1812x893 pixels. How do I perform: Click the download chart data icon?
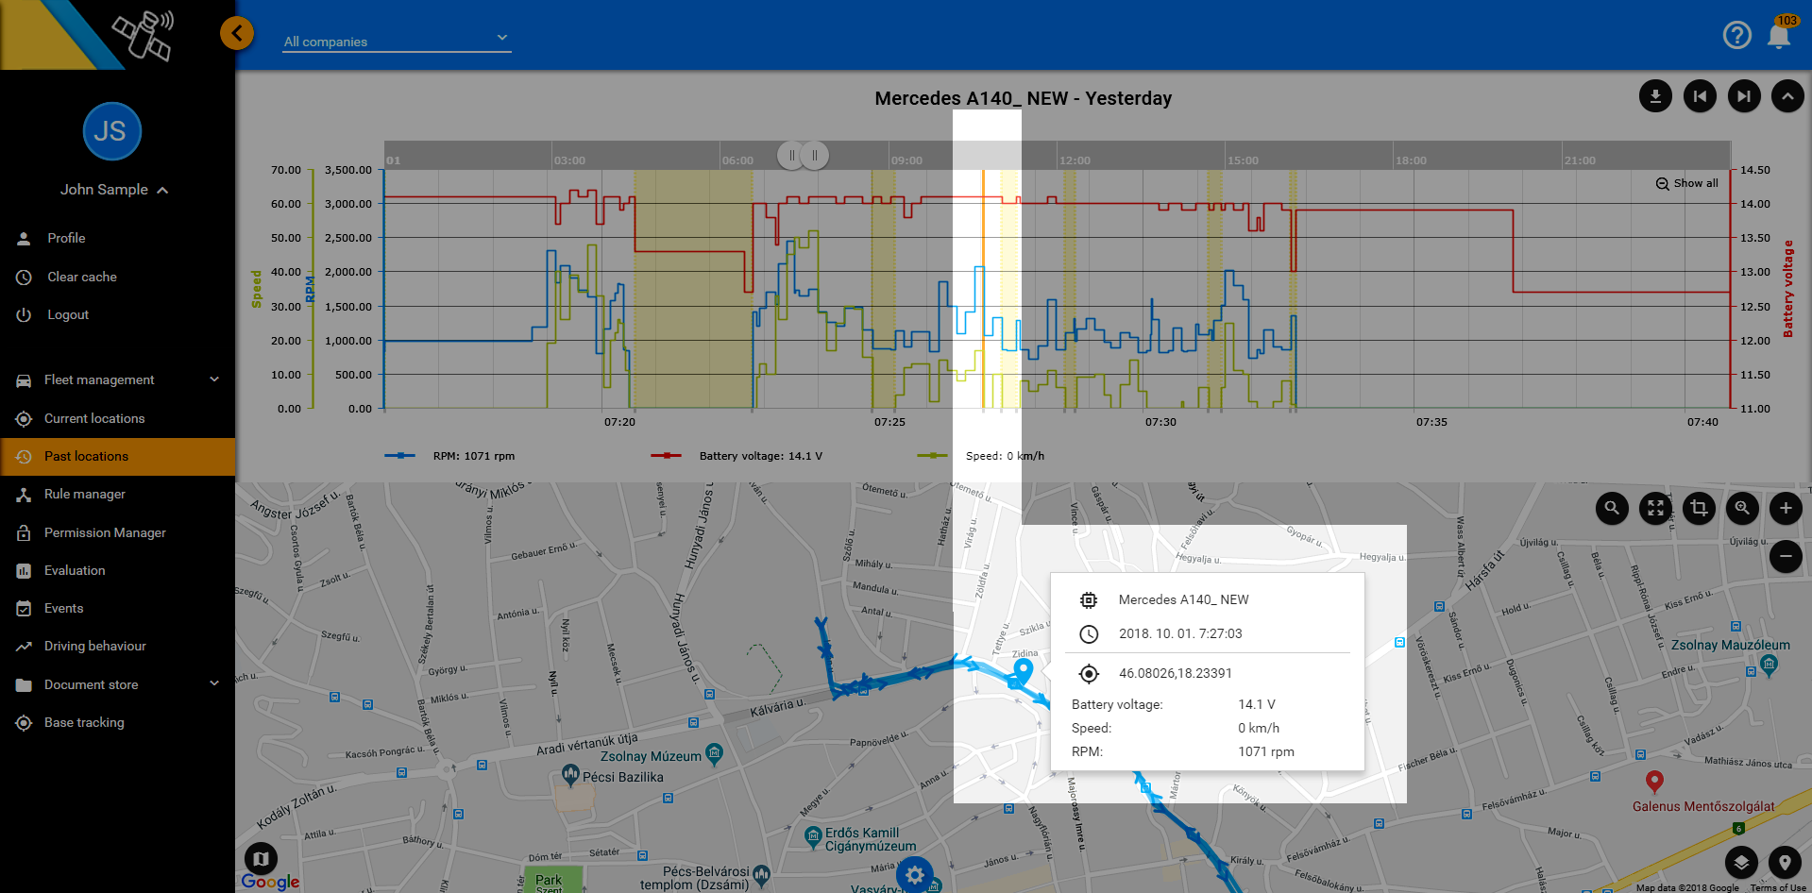1654,96
